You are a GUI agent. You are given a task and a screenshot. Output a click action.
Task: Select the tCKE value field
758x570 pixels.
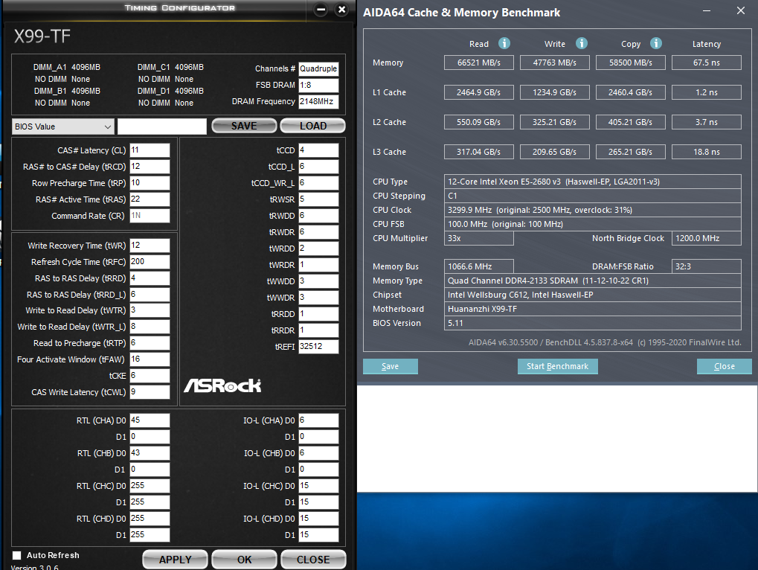click(150, 376)
